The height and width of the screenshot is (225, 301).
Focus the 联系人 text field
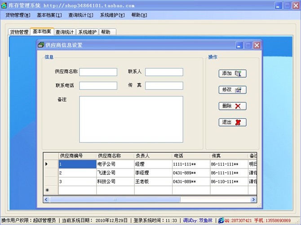coord(164,72)
